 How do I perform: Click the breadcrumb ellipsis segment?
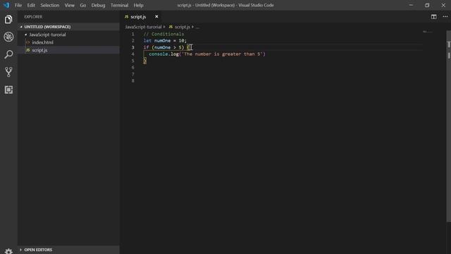[x=197, y=27]
